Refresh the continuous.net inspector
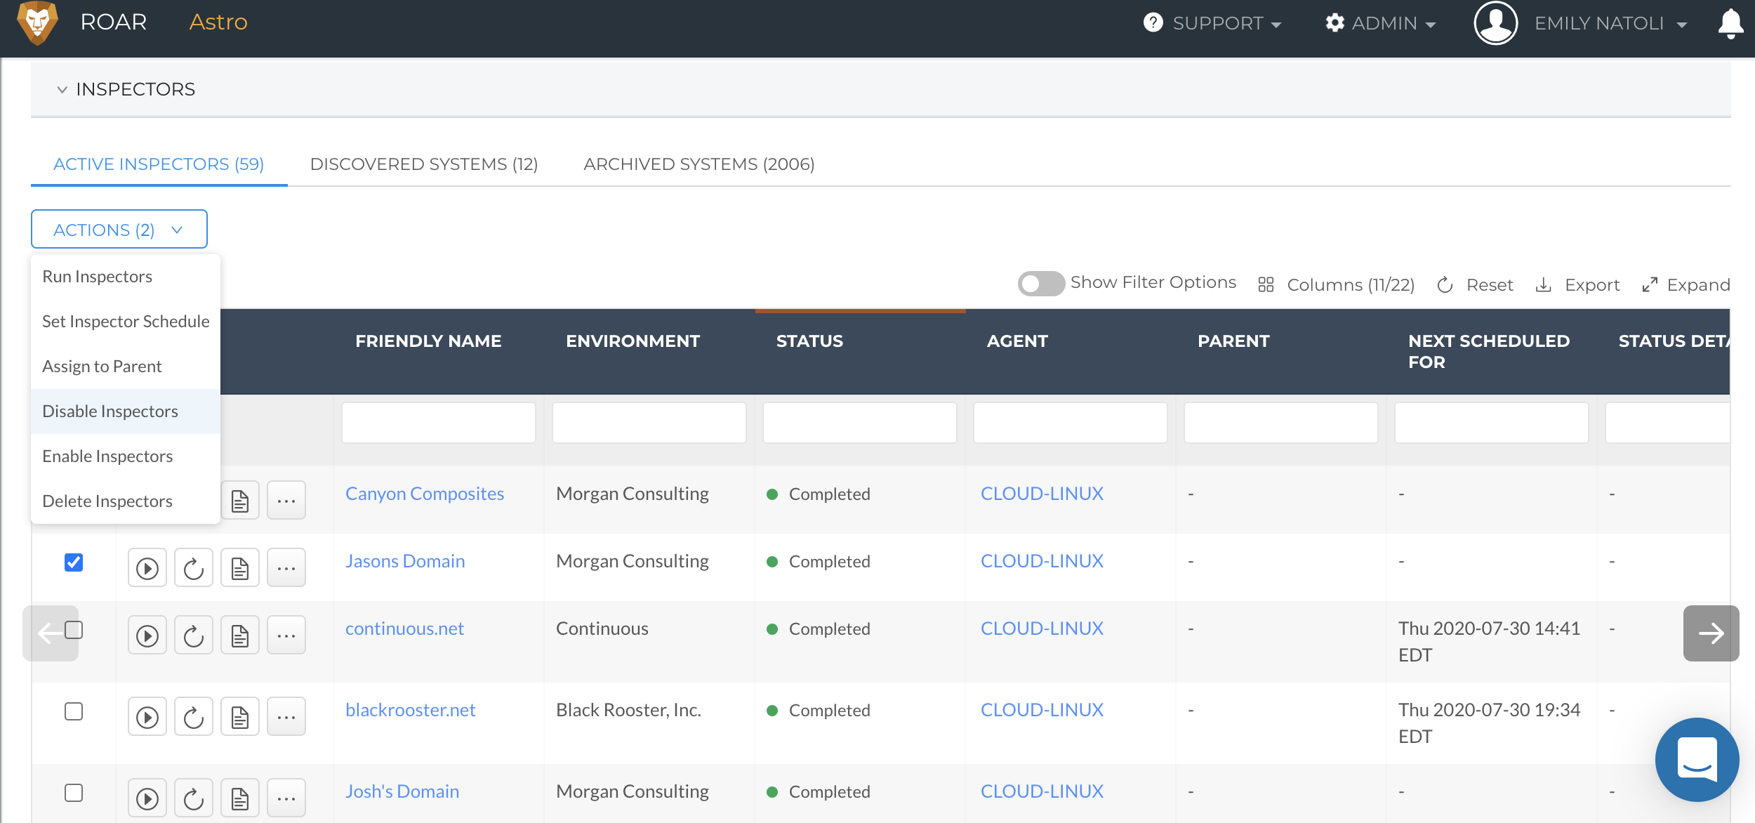The height and width of the screenshot is (823, 1755). [194, 636]
